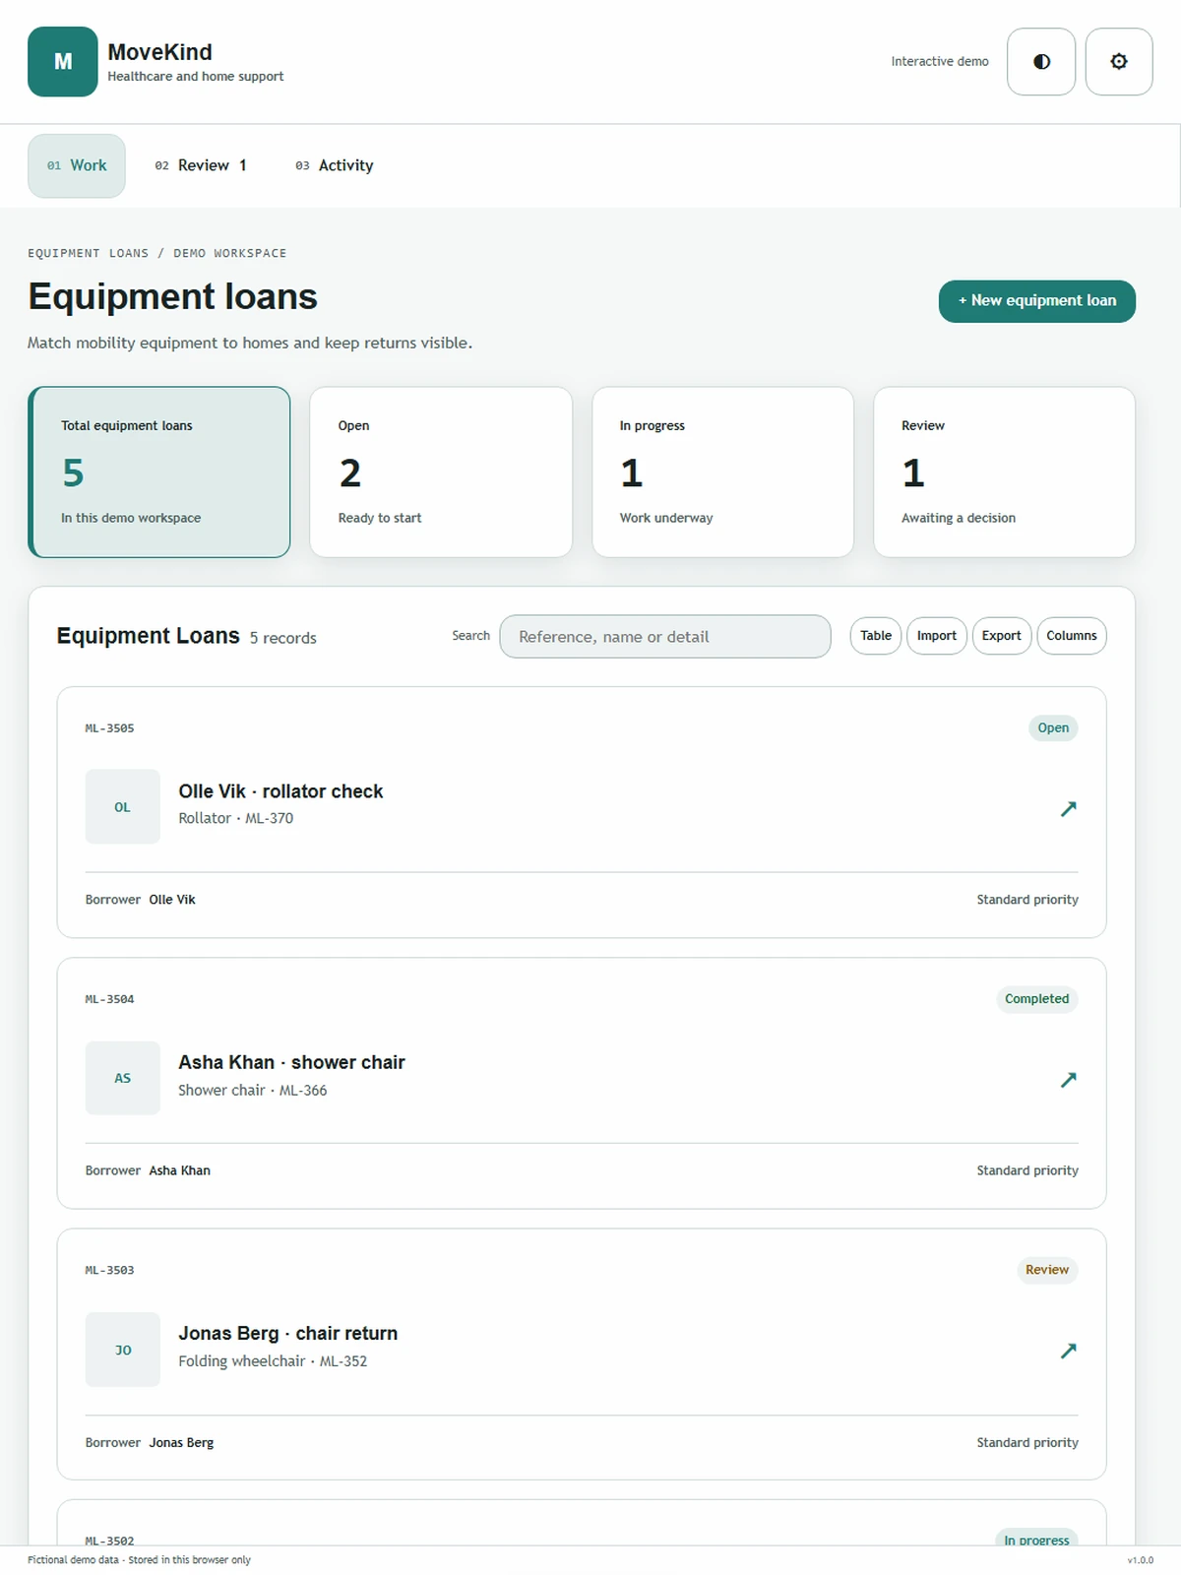Filter by the In progress stat card

(722, 472)
